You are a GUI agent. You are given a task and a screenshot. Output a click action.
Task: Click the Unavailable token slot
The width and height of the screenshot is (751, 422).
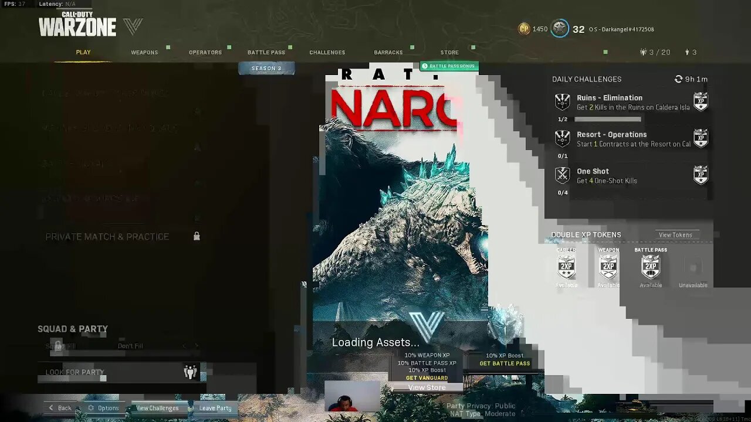(x=693, y=268)
